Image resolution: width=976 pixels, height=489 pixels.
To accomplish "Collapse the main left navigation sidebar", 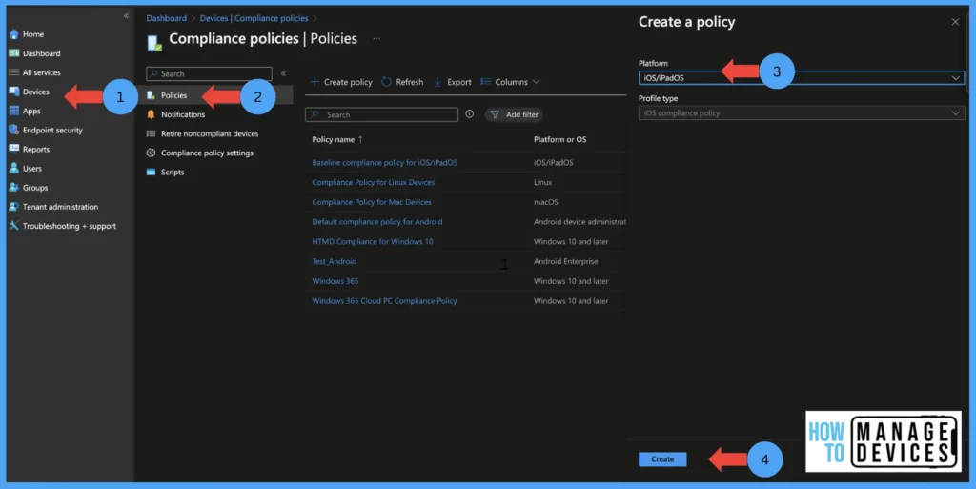I will [x=126, y=15].
